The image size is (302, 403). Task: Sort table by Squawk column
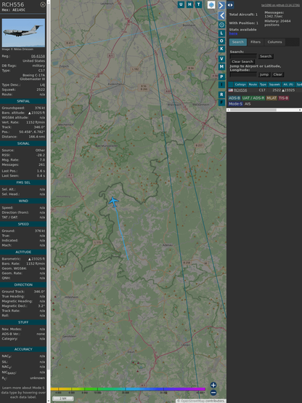pyautogui.click(x=274, y=84)
